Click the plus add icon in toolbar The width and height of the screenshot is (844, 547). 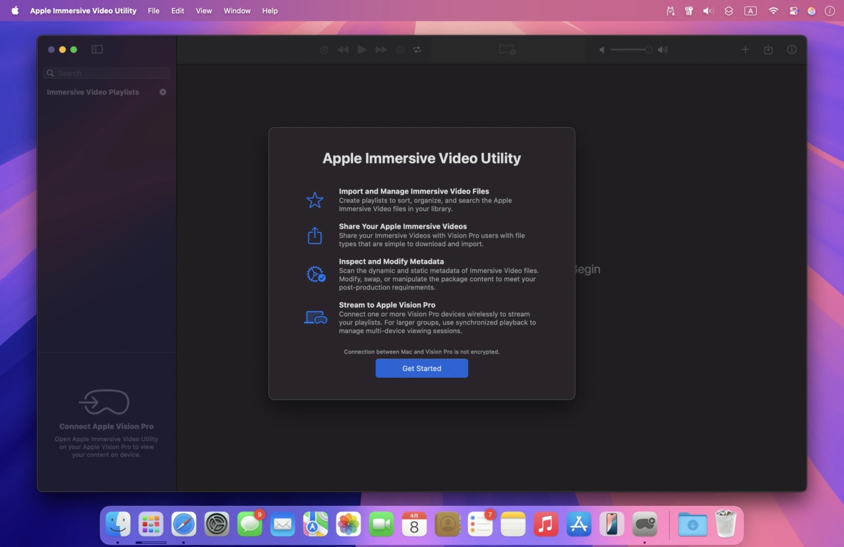(745, 49)
